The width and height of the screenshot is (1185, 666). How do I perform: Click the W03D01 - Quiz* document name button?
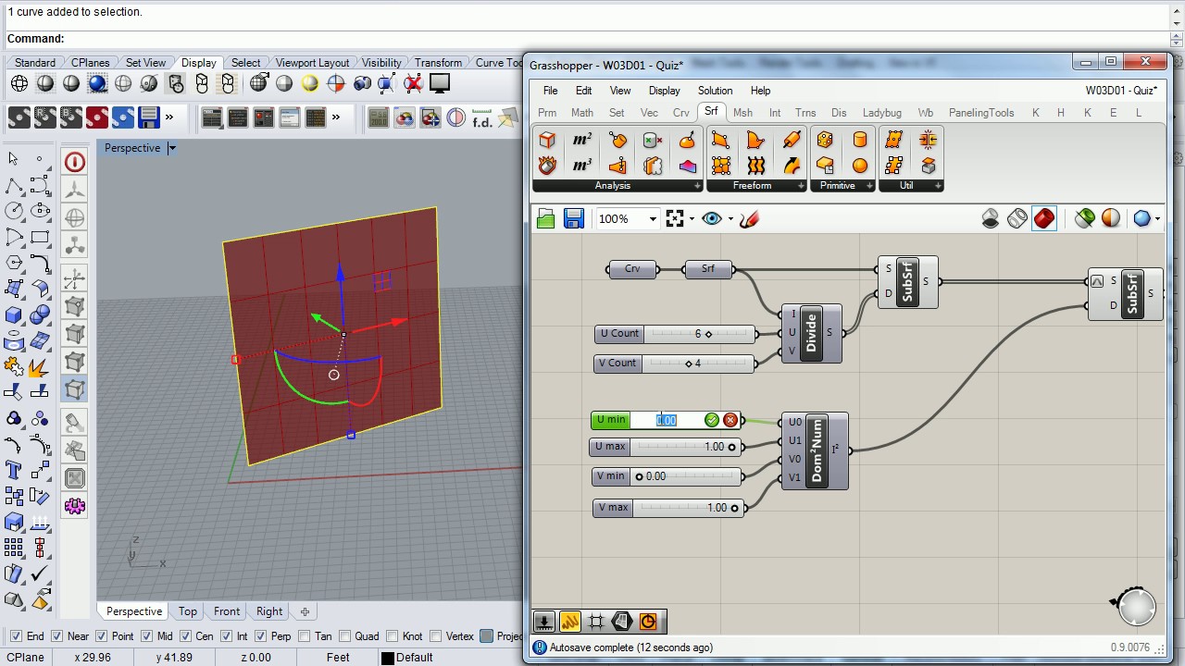[x=1121, y=91]
